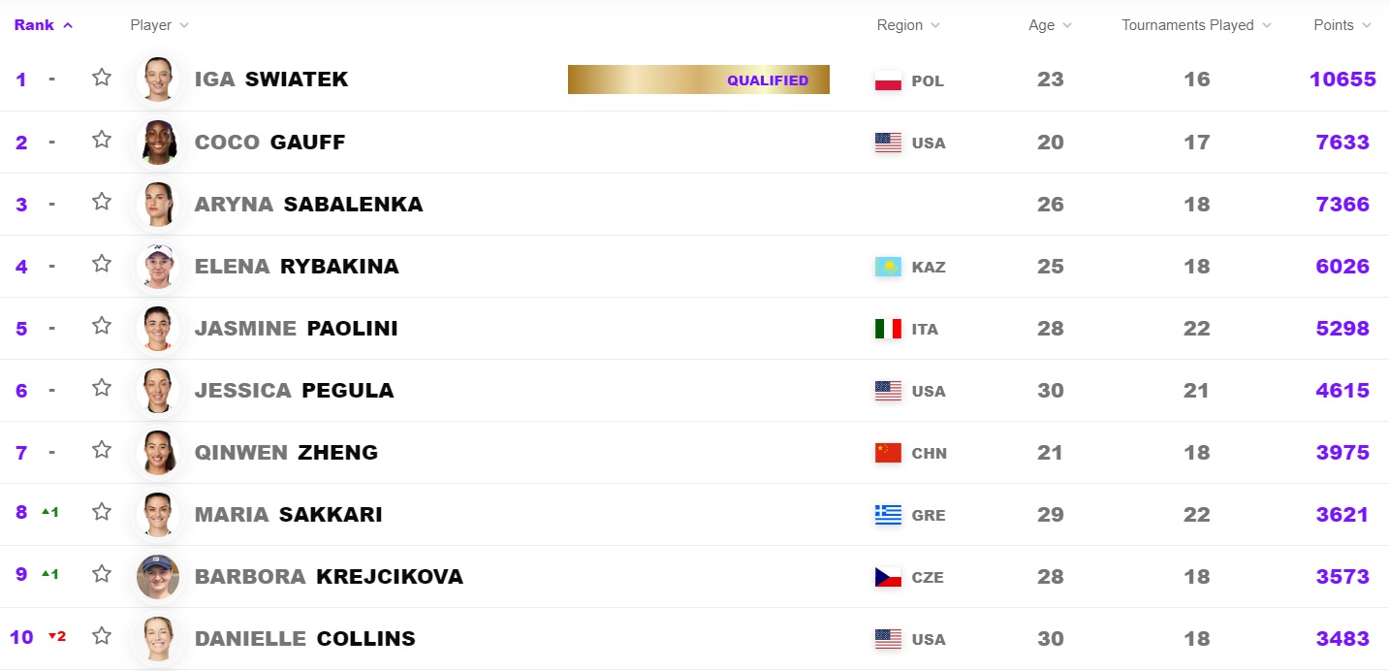The height and width of the screenshot is (671, 1389).
Task: Click the Italy flag icon
Action: (888, 329)
